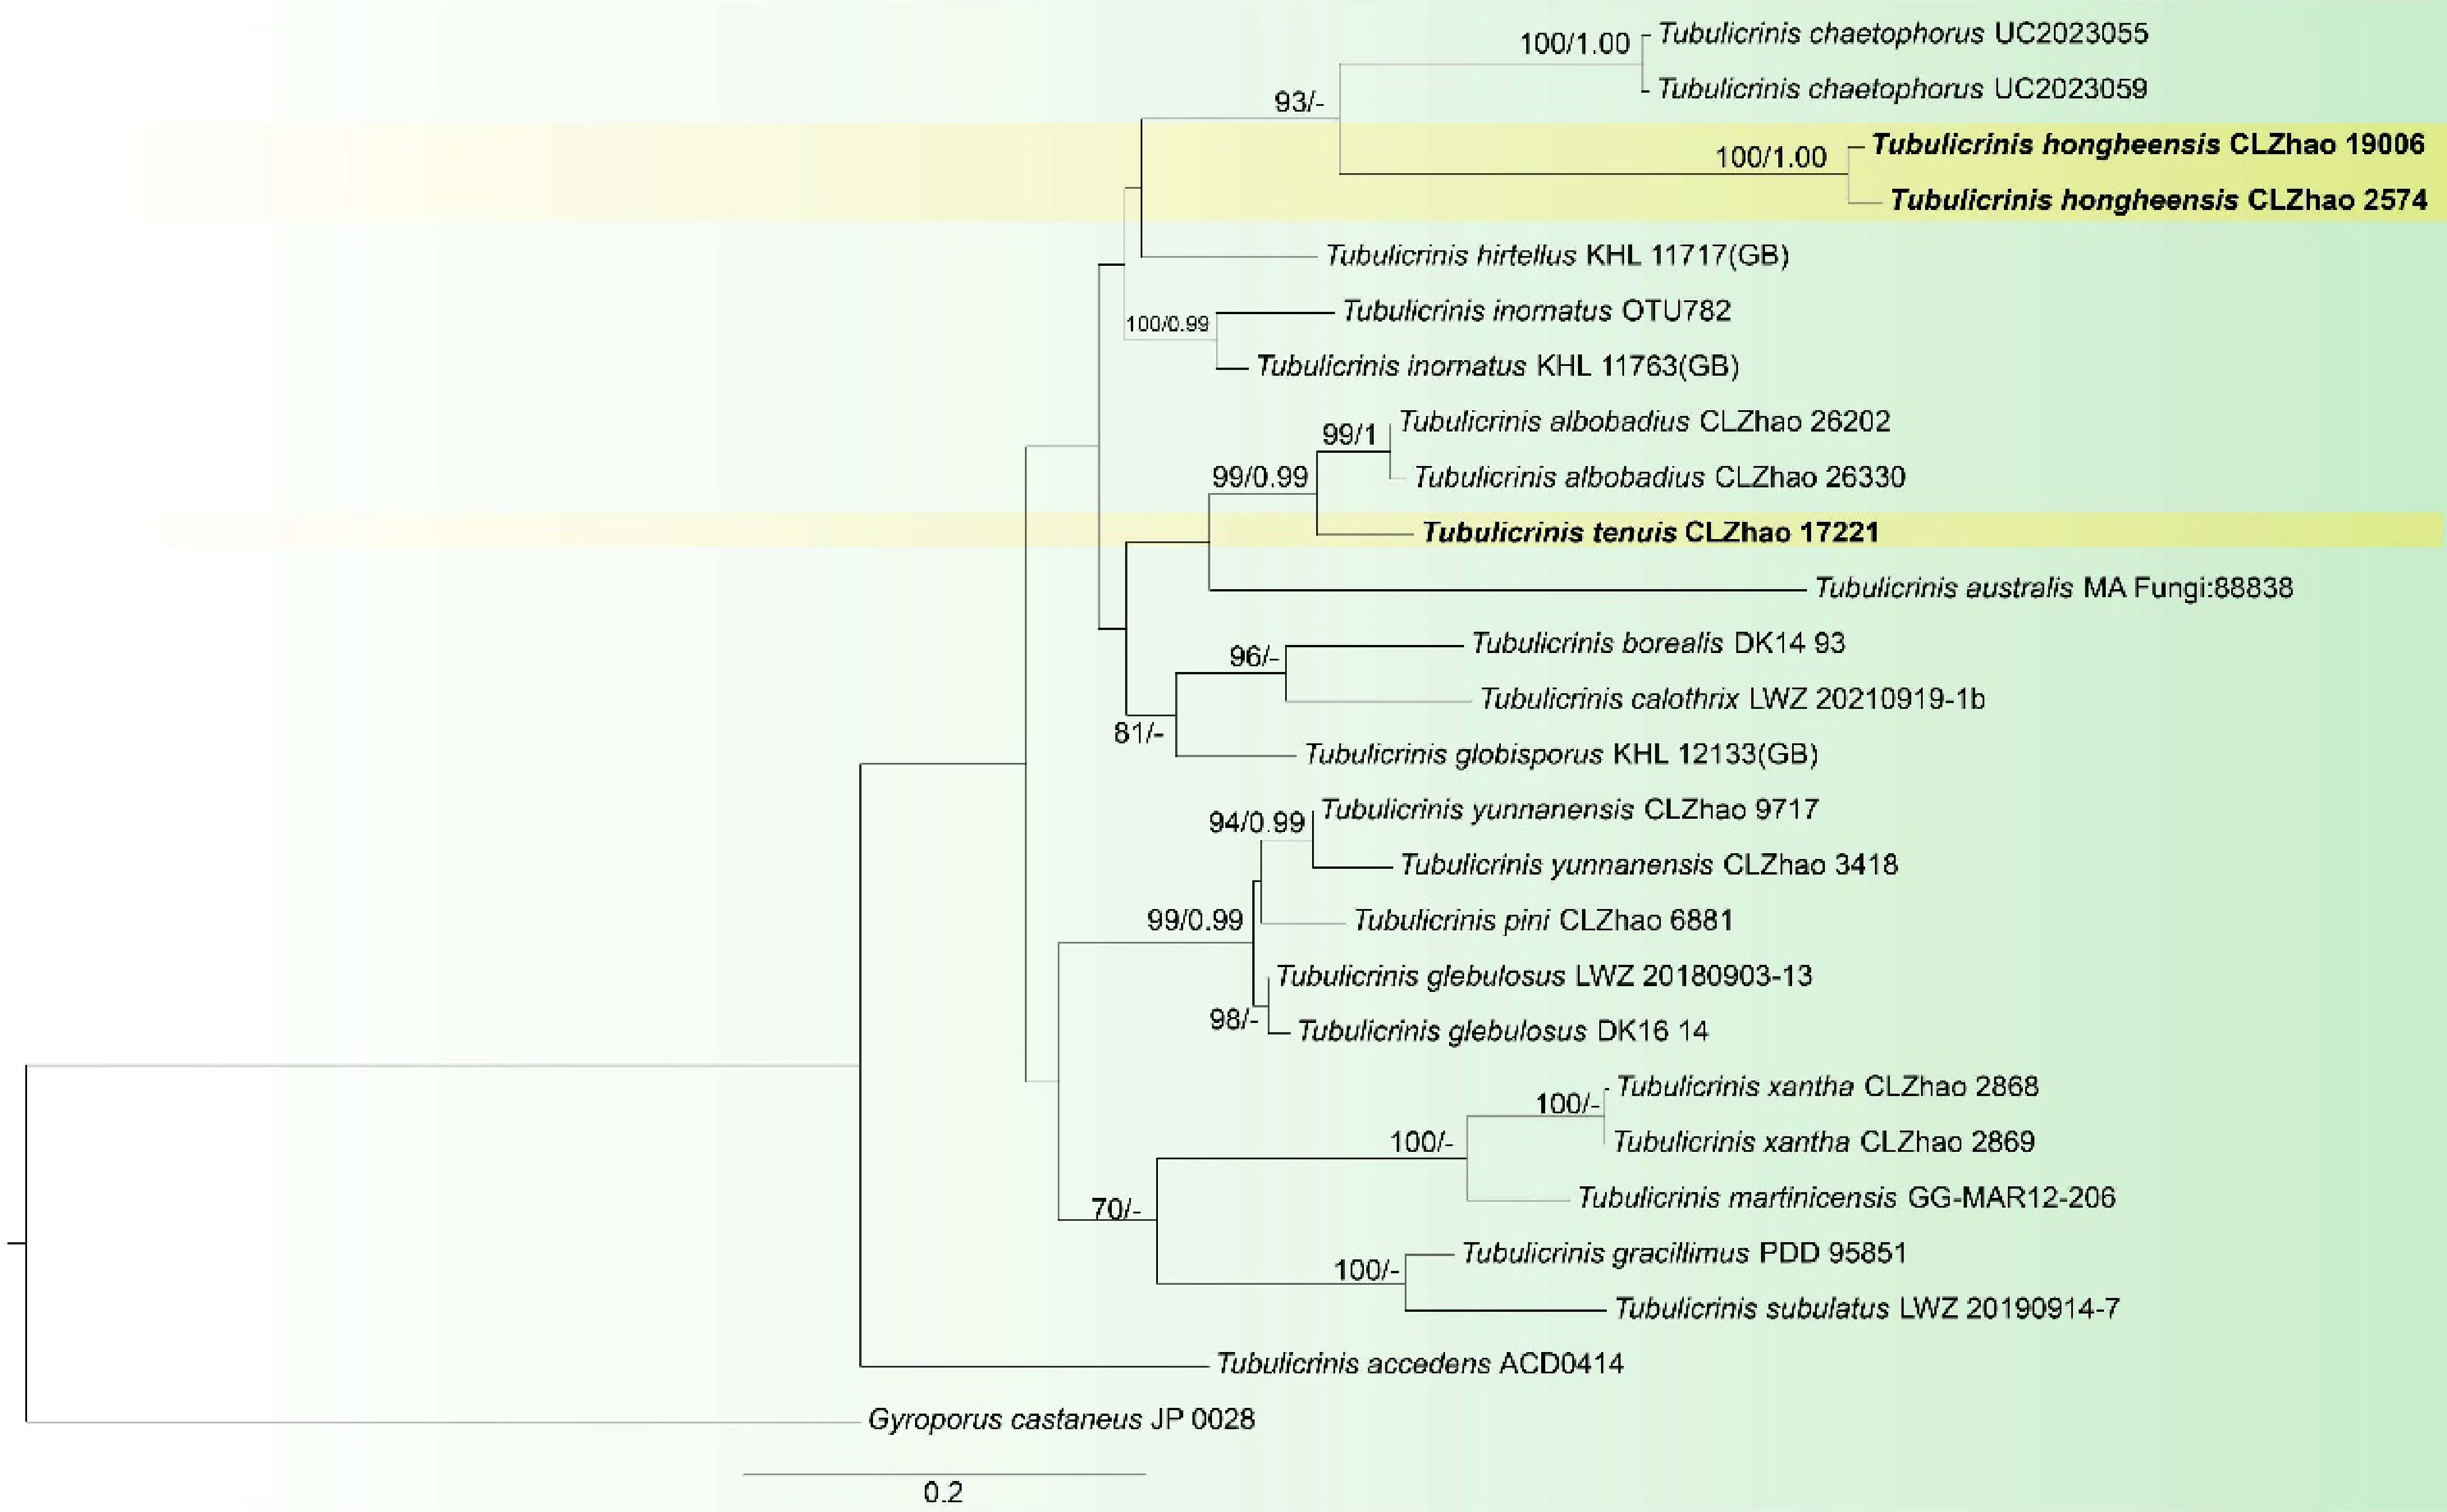Select the Tubulicrinis australis MA Fungi:88838 label
The height and width of the screenshot is (1512, 2447).
click(2054, 587)
